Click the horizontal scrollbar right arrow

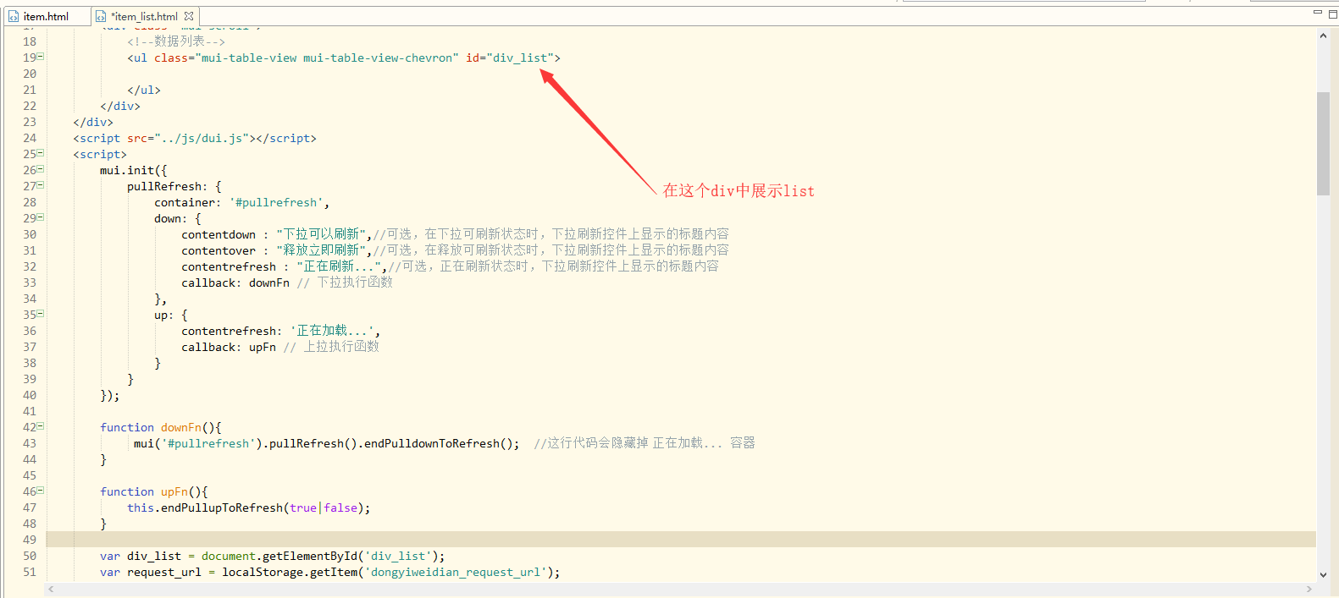point(1309,589)
